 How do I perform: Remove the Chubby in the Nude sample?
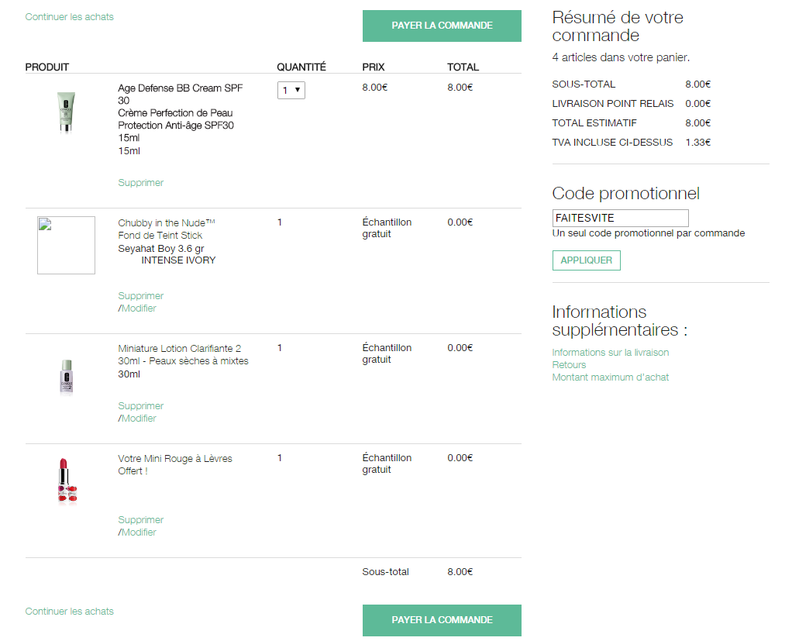[141, 295]
